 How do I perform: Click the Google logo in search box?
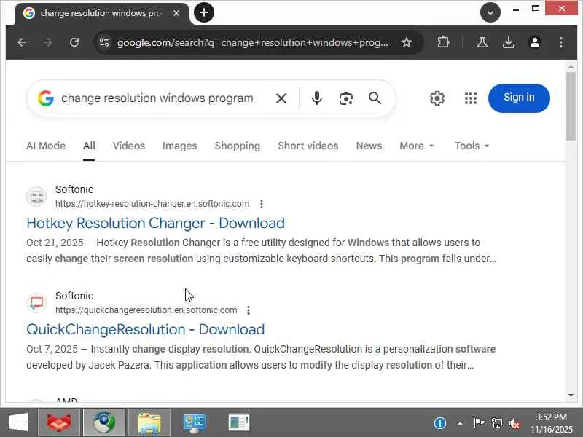click(x=46, y=98)
